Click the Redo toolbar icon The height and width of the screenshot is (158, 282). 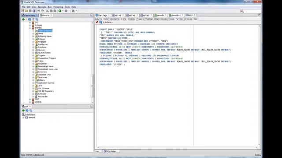(43, 11)
